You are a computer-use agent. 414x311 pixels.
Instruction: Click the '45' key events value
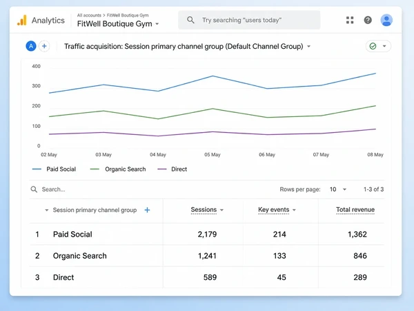(282, 277)
